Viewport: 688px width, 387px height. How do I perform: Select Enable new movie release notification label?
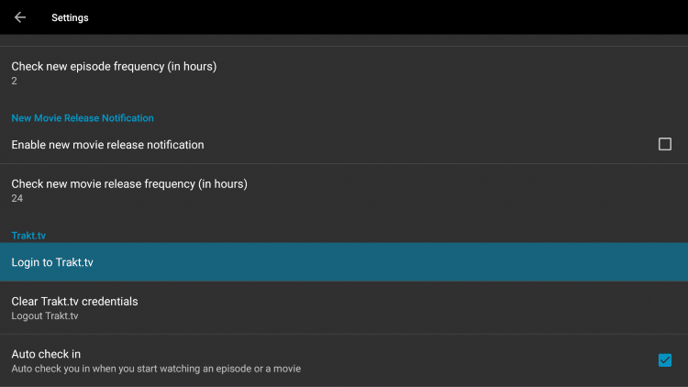click(107, 145)
